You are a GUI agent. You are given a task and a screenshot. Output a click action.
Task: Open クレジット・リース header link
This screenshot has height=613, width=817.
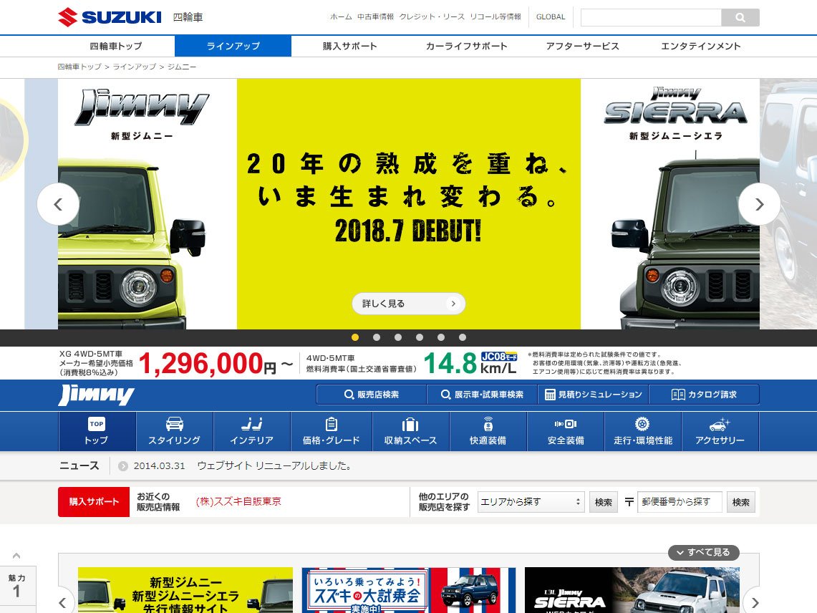coord(432,16)
